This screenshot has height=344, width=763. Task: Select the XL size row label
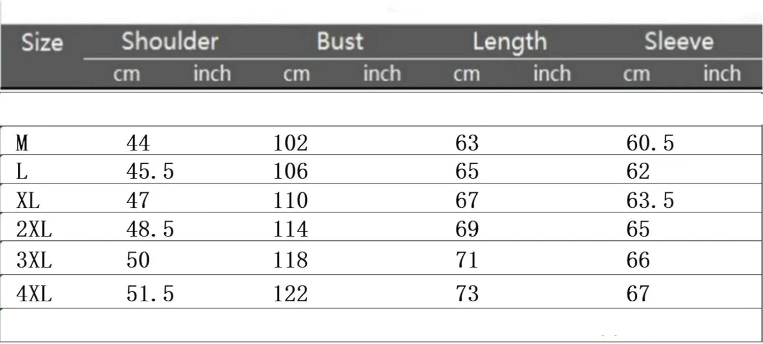coord(28,201)
